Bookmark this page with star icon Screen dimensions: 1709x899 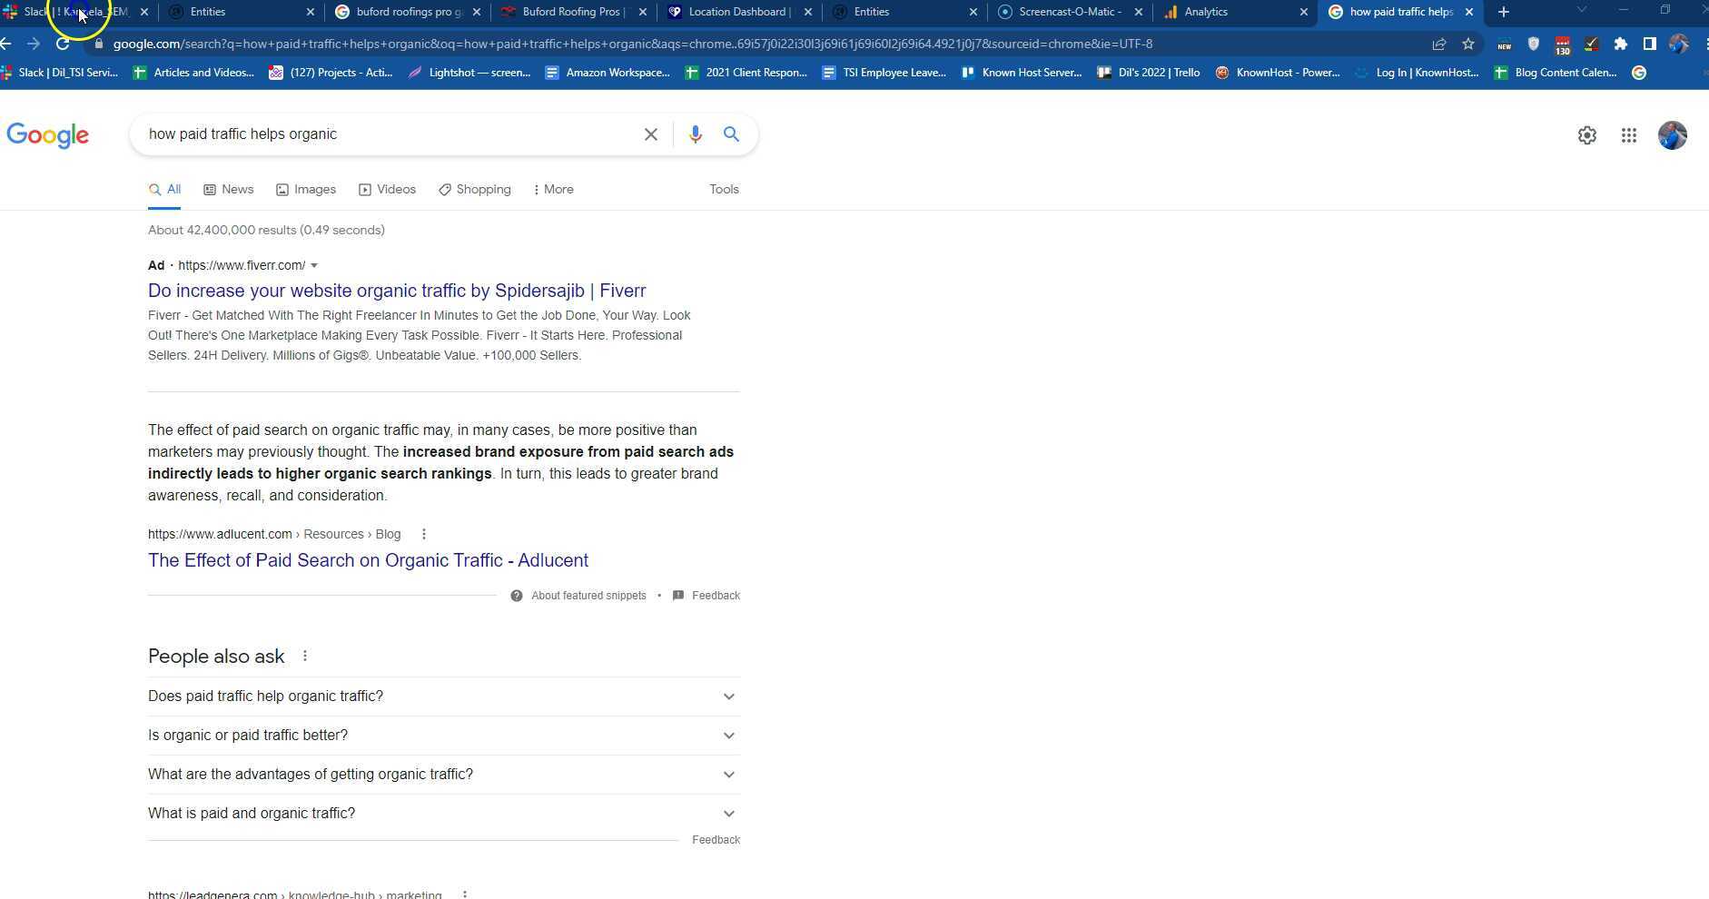pyautogui.click(x=1467, y=44)
